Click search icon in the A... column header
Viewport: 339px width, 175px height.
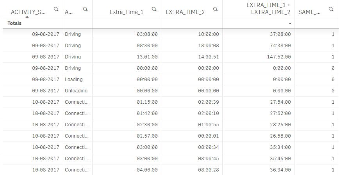pyautogui.click(x=86, y=9)
